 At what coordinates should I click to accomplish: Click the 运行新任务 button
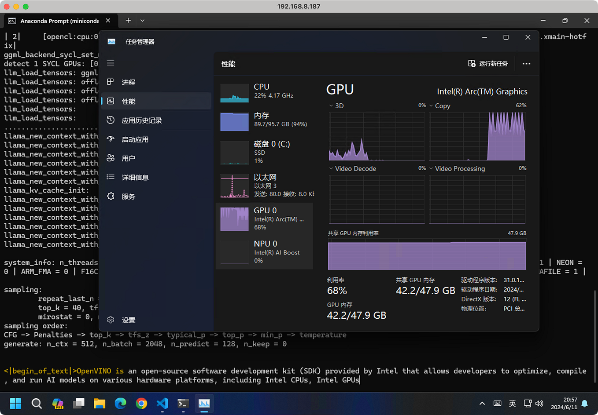coord(488,63)
